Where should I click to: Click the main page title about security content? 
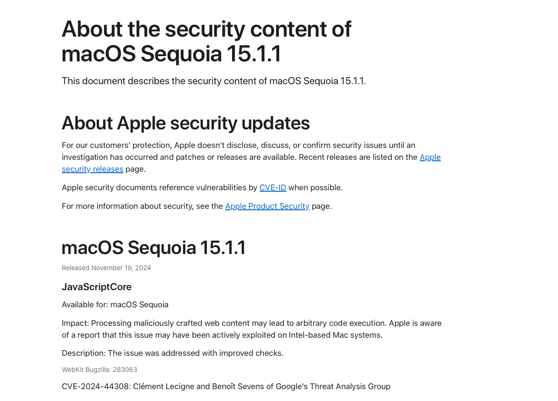pyautogui.click(x=206, y=41)
